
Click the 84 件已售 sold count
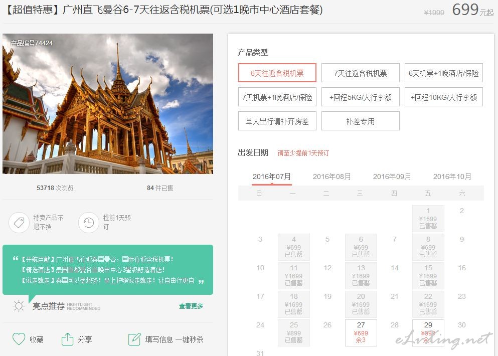[160, 188]
